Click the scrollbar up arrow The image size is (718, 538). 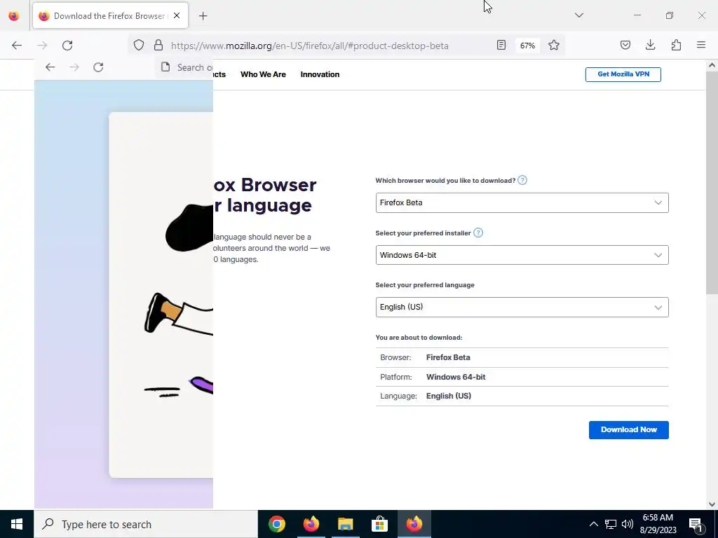click(712, 65)
